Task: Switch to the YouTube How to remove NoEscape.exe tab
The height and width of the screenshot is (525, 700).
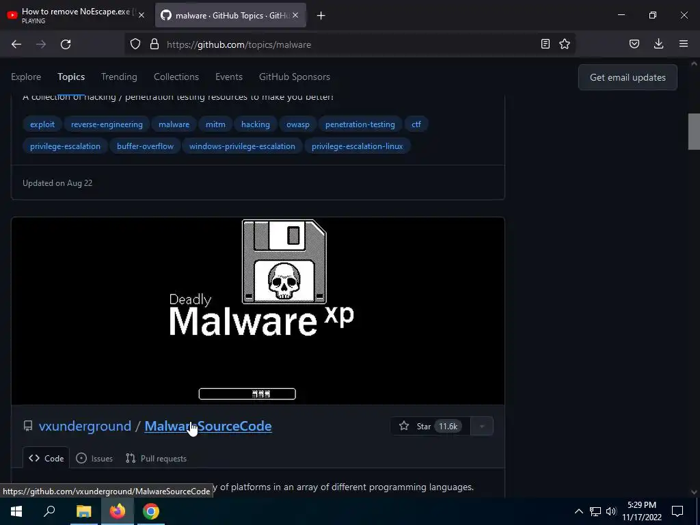Action: click(77, 15)
